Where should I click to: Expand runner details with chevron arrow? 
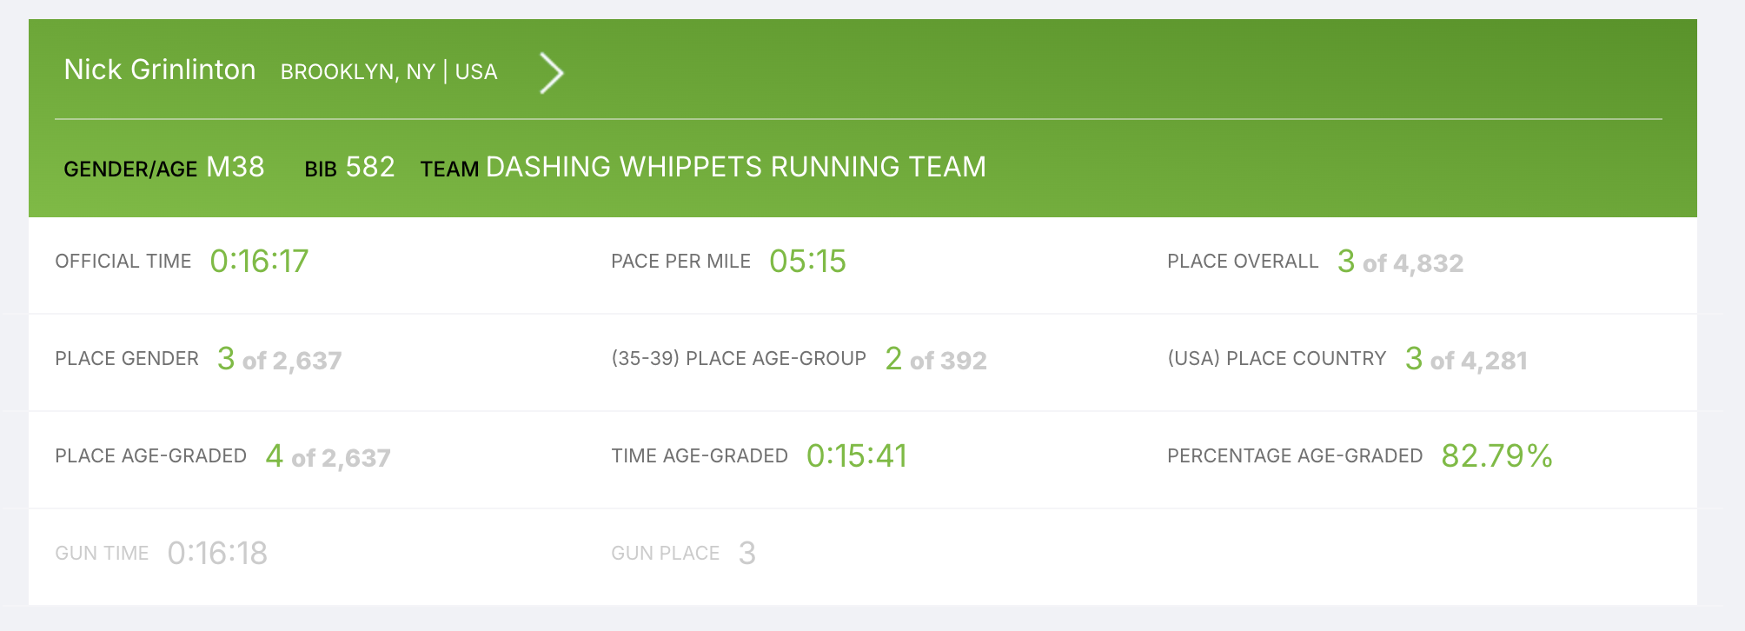(552, 73)
